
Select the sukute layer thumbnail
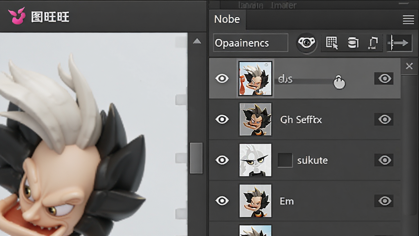255,160
